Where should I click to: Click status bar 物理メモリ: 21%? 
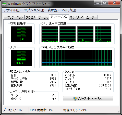(75, 110)
